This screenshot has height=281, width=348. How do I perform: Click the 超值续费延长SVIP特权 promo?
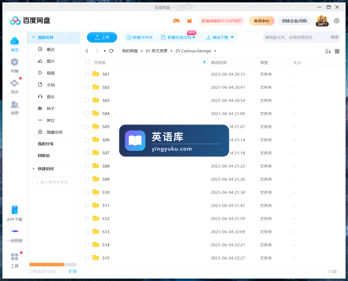tap(221, 21)
